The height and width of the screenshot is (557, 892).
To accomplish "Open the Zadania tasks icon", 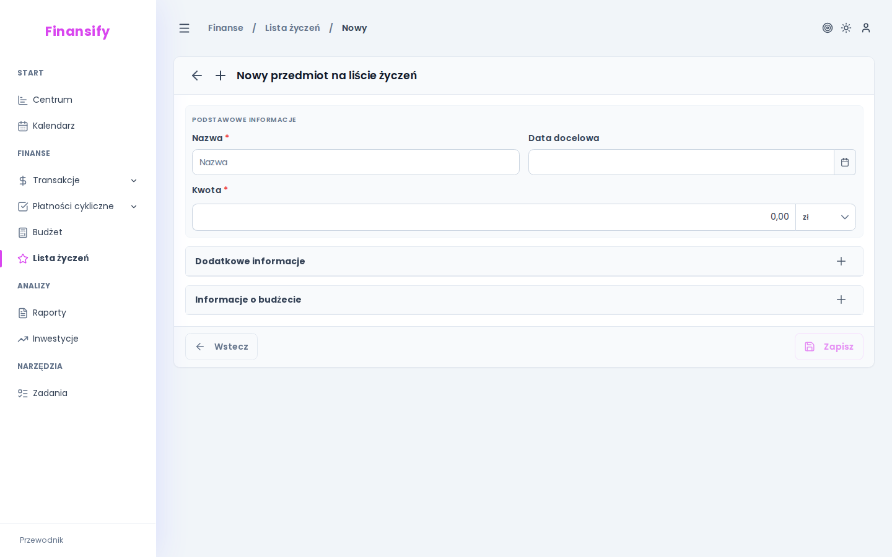I will 23,393.
